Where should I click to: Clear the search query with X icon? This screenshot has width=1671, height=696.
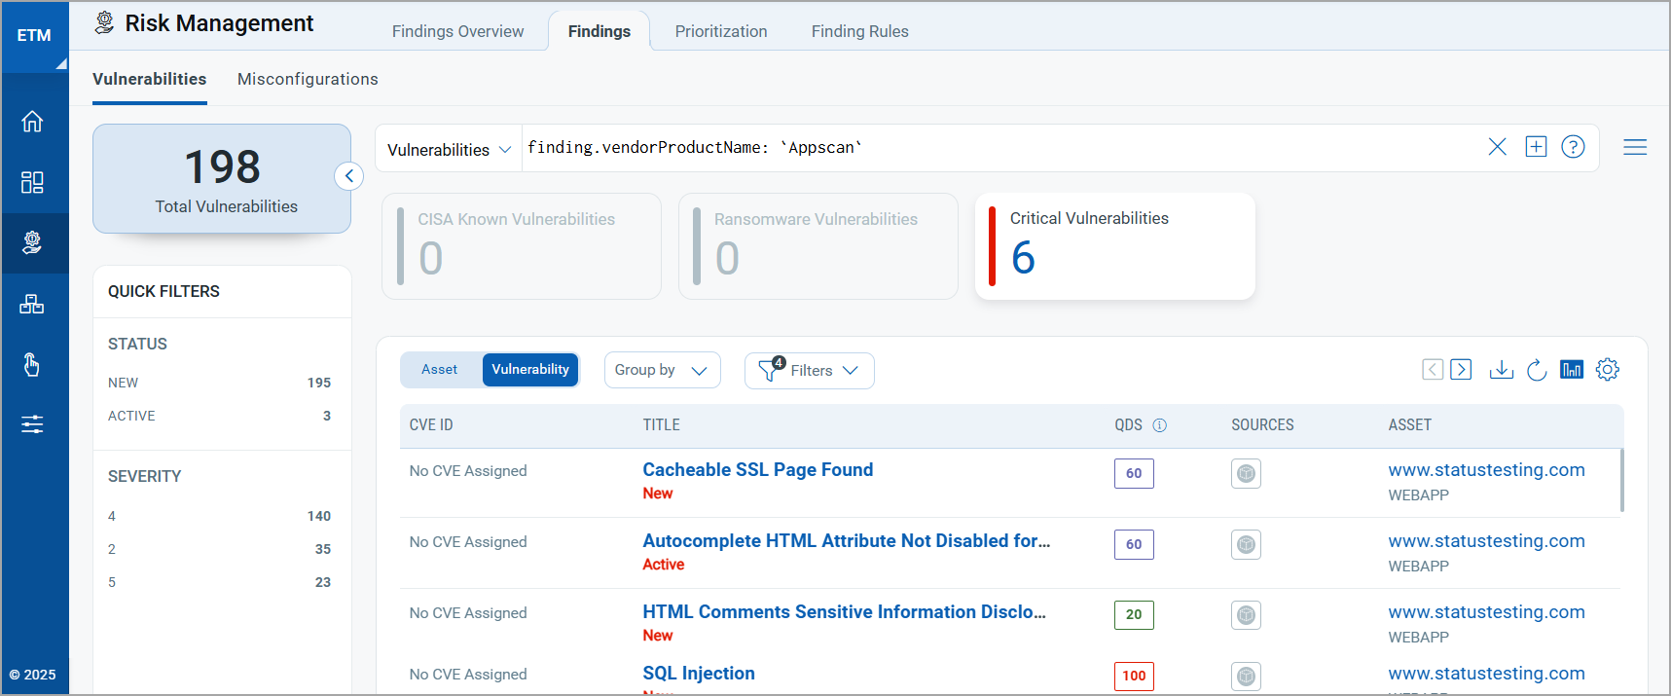click(x=1497, y=147)
